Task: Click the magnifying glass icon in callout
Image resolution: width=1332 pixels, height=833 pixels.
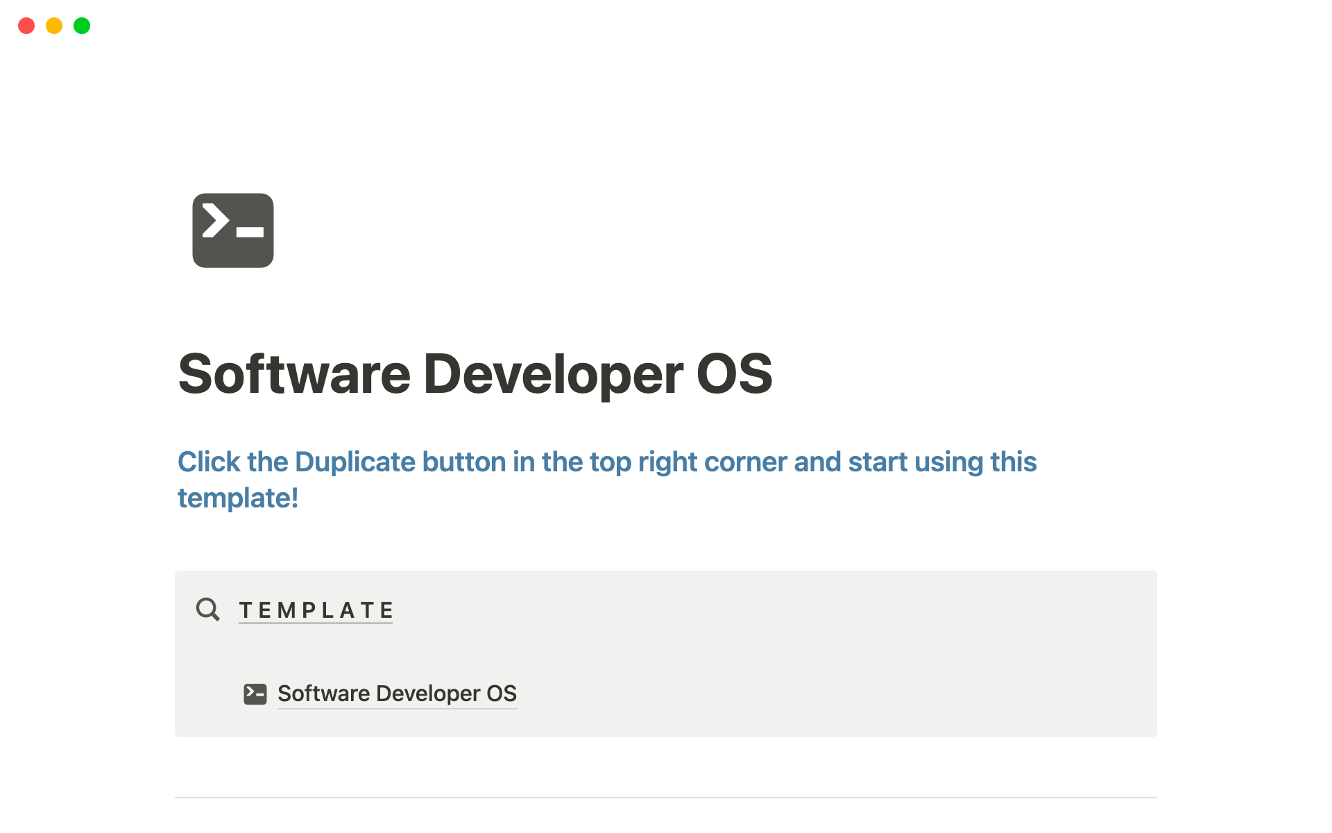Action: pos(207,609)
